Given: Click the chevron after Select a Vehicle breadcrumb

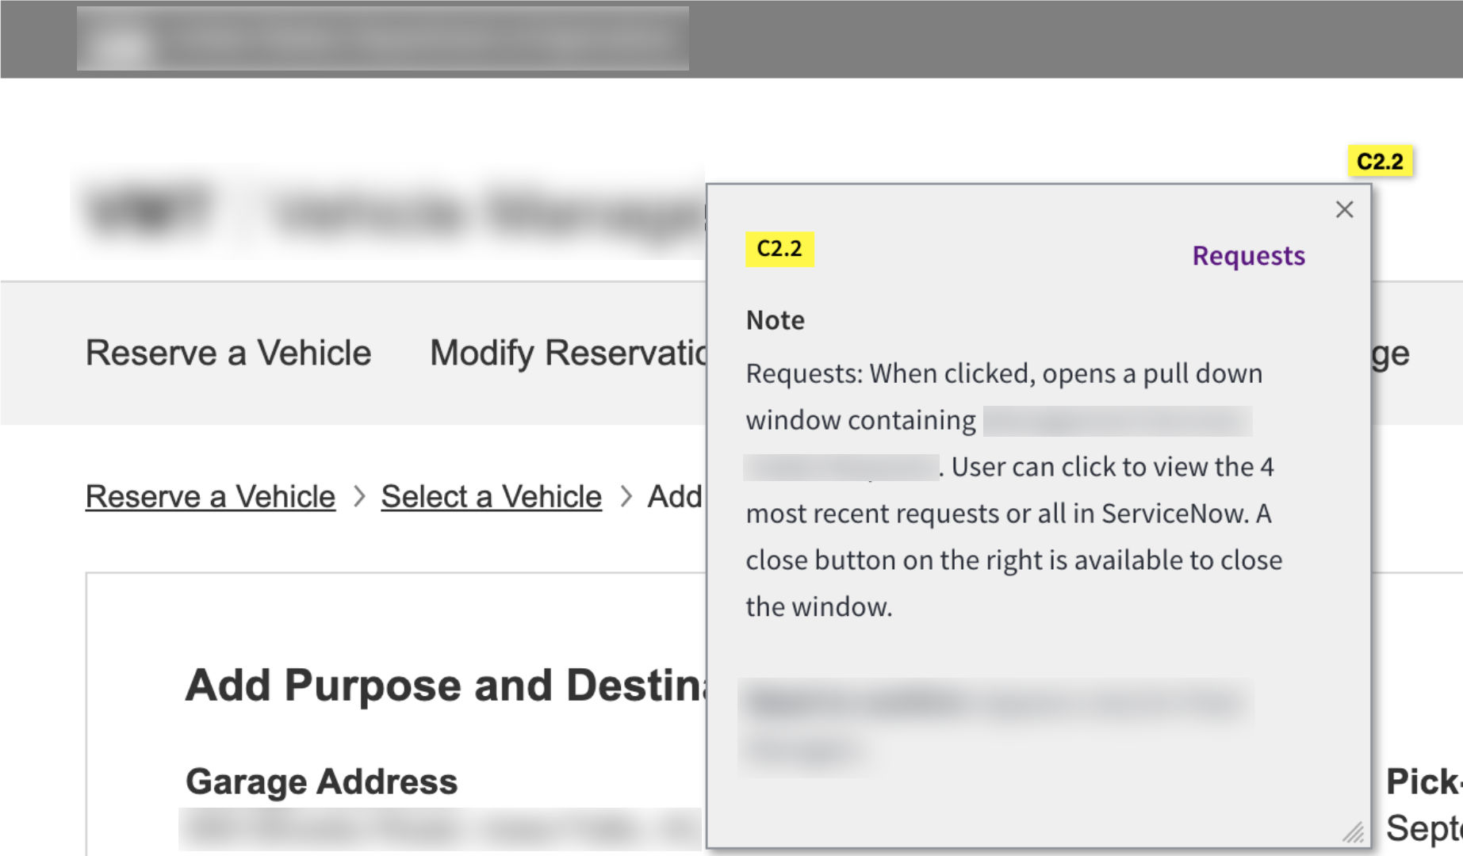Looking at the screenshot, I should pos(626,497).
